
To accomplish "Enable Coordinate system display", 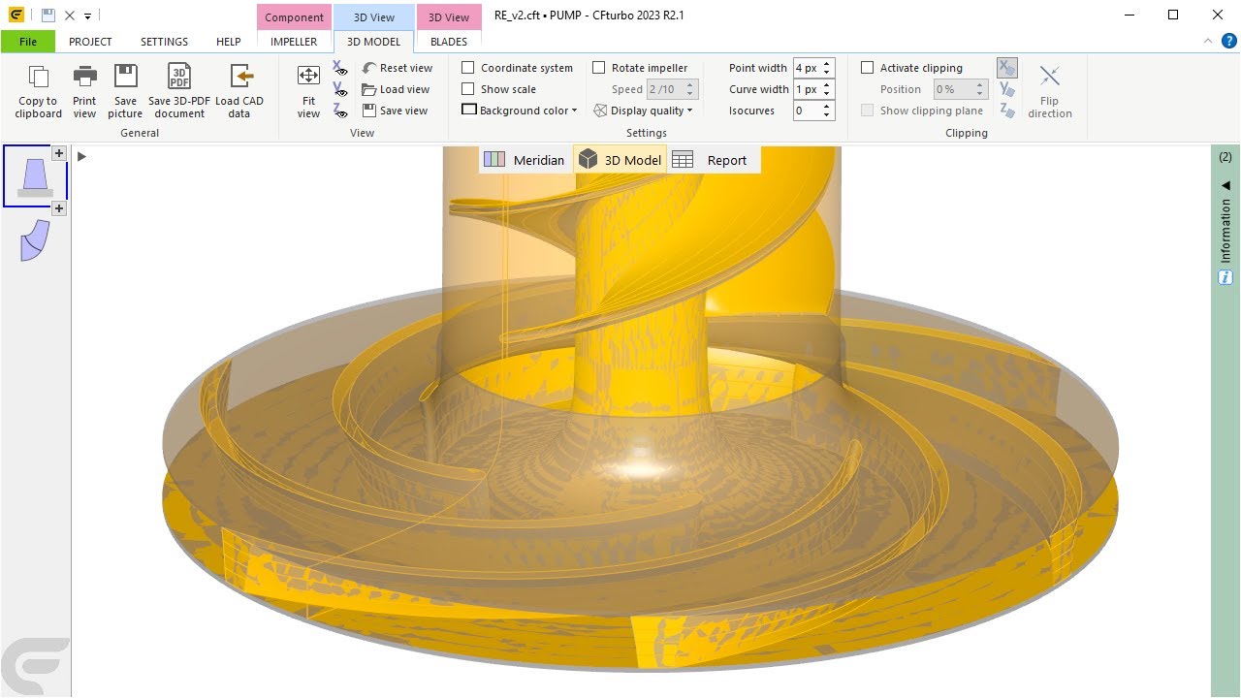I will click(x=468, y=68).
